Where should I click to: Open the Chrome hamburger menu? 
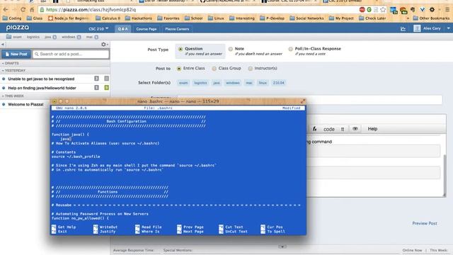(x=447, y=9)
